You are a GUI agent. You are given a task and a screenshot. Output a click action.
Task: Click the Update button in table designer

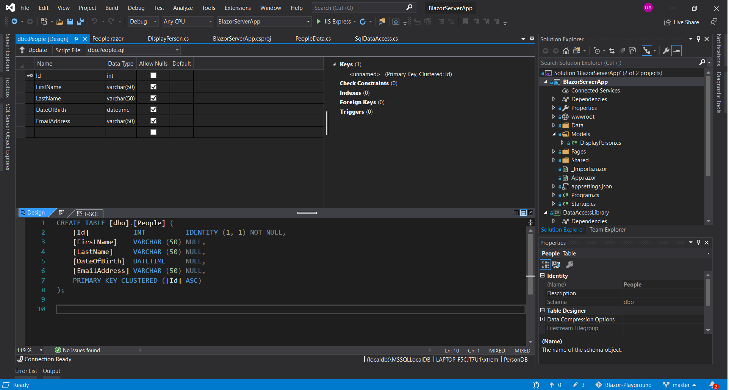pyautogui.click(x=33, y=50)
